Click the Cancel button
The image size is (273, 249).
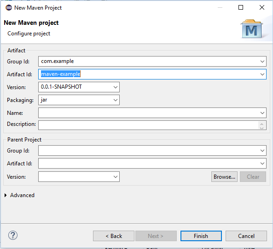click(246, 236)
